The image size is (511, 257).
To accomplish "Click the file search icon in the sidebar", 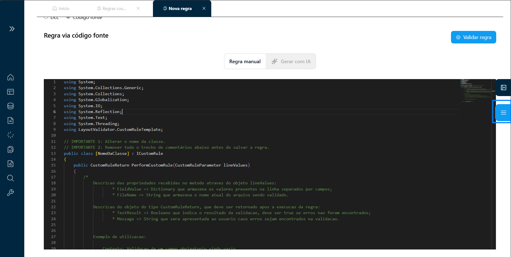I will [x=11, y=164].
